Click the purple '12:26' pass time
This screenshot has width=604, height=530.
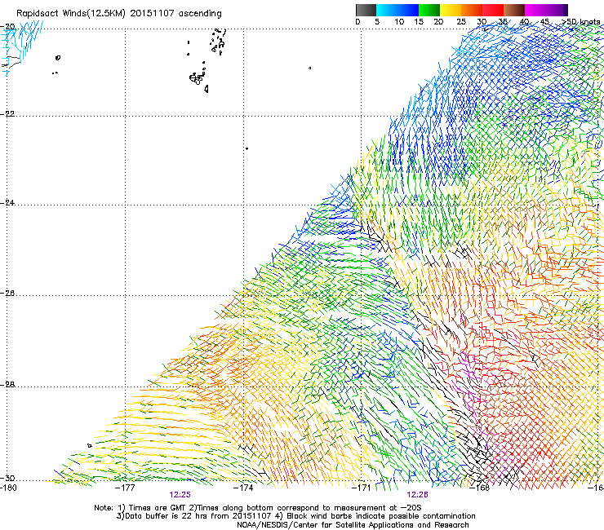(418, 495)
